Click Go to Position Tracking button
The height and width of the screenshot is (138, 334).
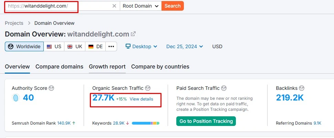(x=206, y=121)
